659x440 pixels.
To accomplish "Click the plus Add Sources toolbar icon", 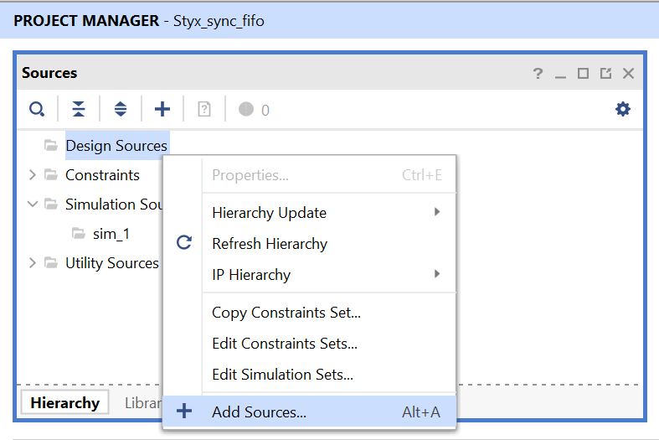I will (162, 109).
